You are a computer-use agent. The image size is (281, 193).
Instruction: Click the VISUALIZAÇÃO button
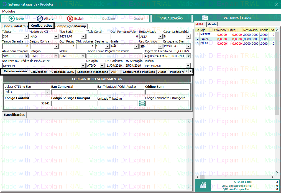(x=172, y=18)
